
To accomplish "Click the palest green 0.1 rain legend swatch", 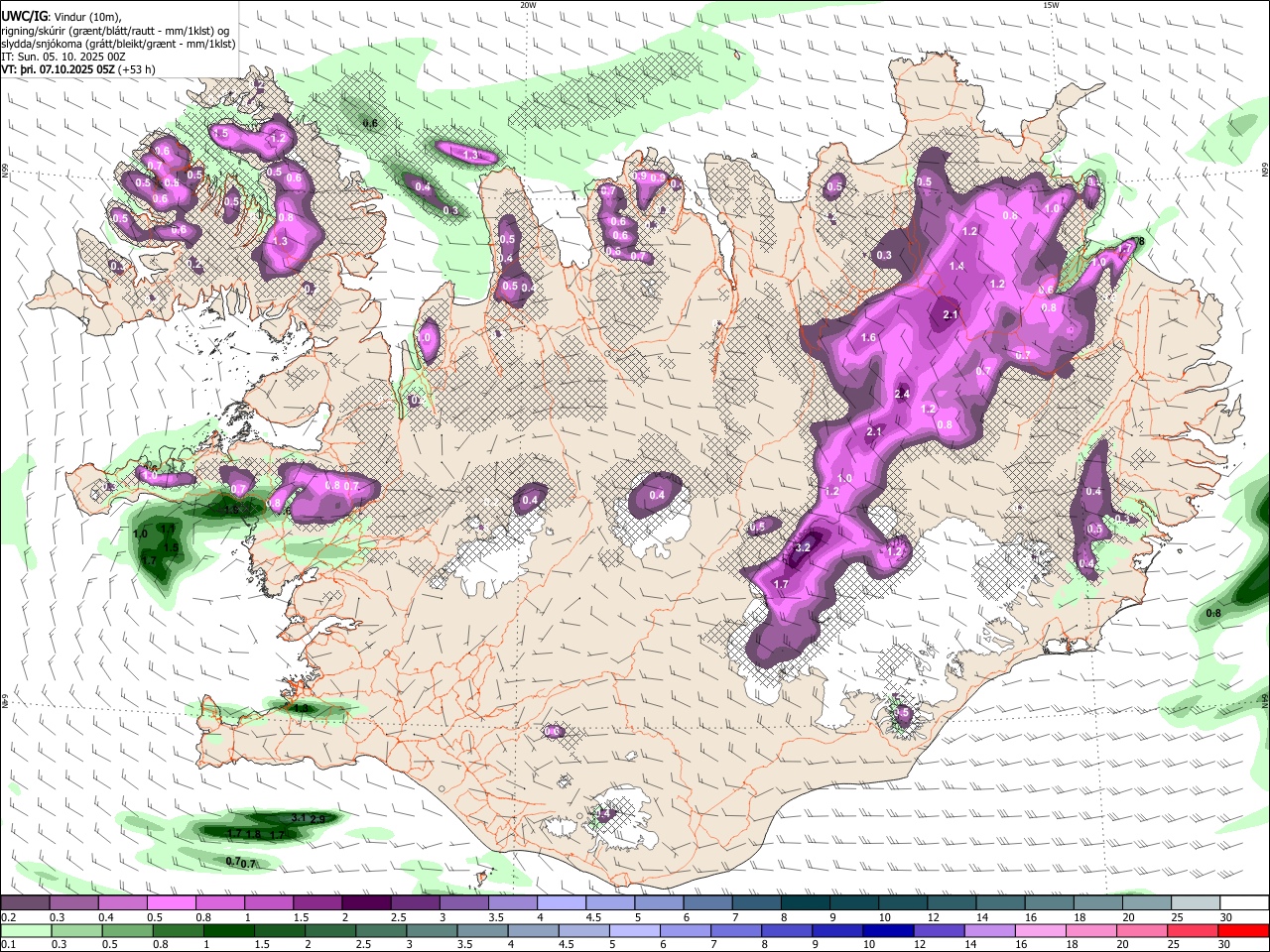I will [26, 930].
